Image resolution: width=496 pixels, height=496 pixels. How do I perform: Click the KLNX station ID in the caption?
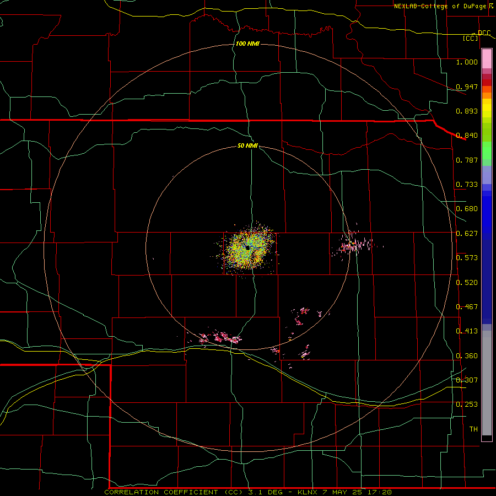coord(308,492)
